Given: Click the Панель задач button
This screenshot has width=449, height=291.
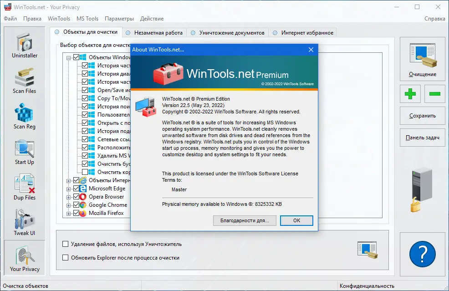Looking at the screenshot, I should (x=423, y=138).
